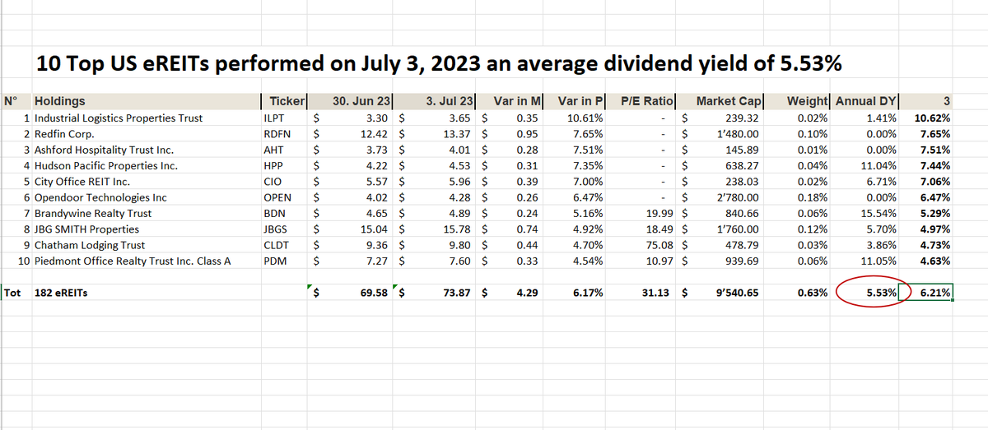Screen dimensions: 988x430
Task: Select JBG SMITH Properties cell
Action: pyautogui.click(x=146, y=229)
